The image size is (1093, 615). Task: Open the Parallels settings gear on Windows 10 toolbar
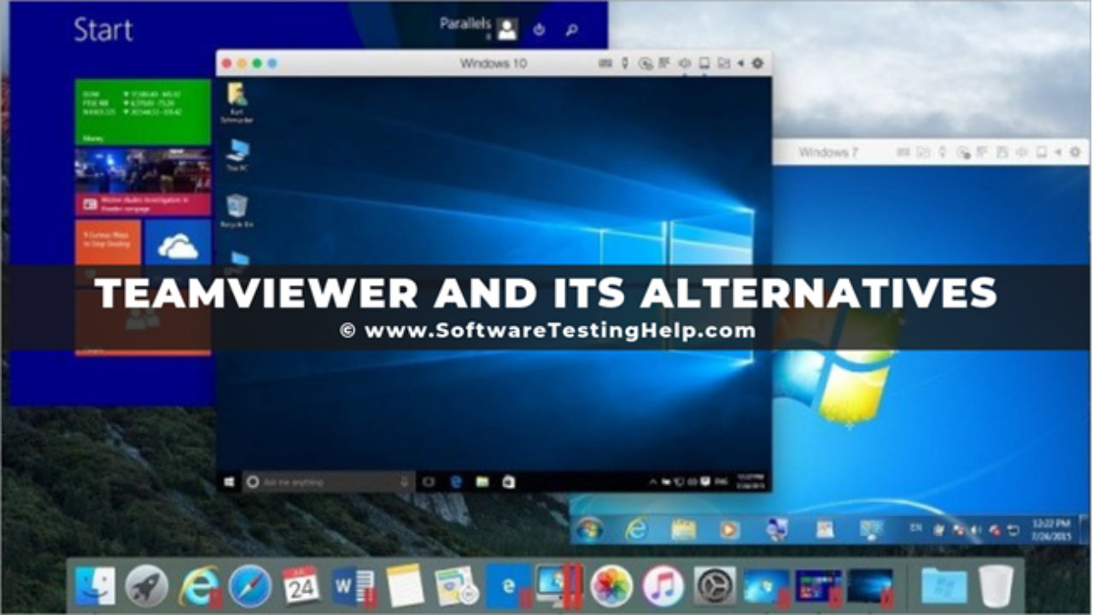click(757, 62)
